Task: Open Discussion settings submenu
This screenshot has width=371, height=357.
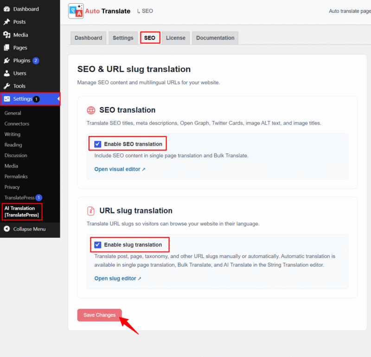Action: (16, 155)
